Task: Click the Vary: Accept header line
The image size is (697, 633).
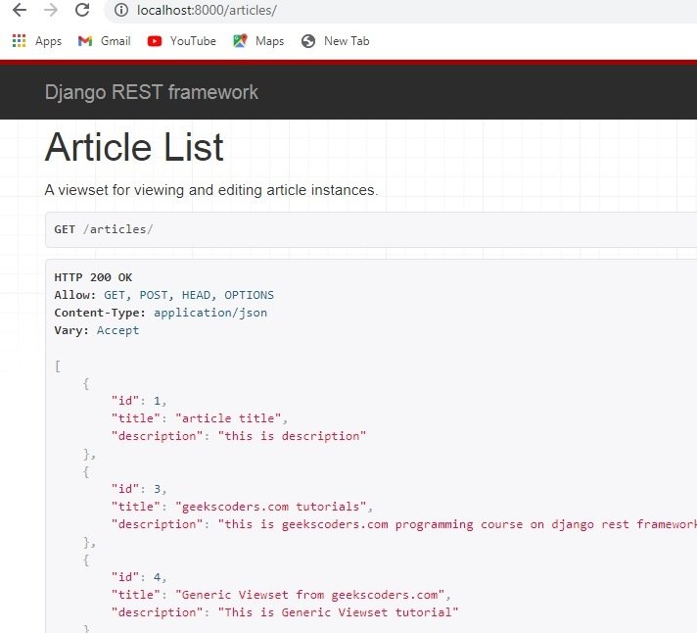Action: (x=97, y=330)
